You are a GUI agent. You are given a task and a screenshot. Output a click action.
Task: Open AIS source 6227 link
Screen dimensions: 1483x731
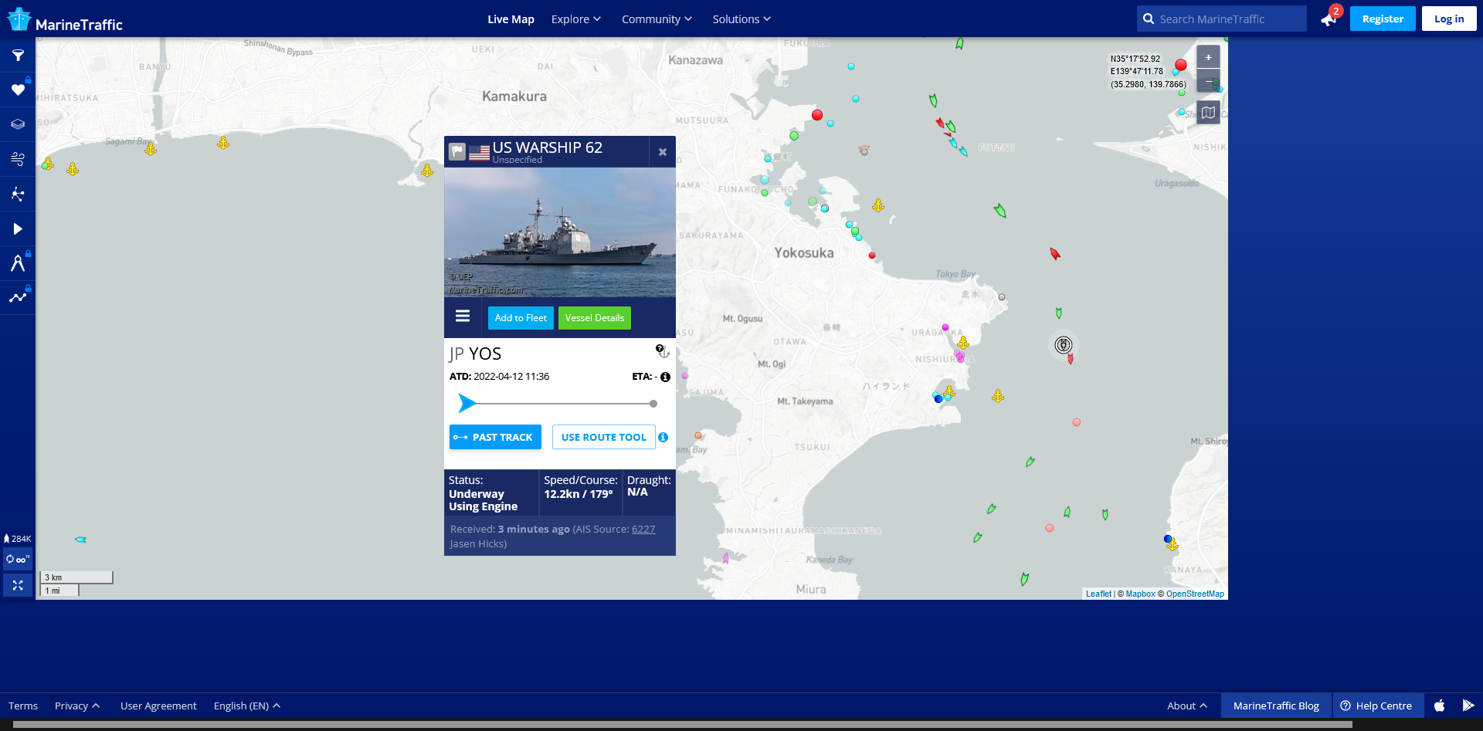(x=643, y=530)
